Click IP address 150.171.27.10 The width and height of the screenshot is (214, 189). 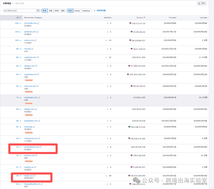tap(138, 23)
